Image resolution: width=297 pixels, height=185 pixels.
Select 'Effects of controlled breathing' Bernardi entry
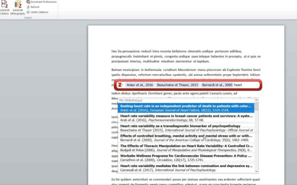point(186,138)
